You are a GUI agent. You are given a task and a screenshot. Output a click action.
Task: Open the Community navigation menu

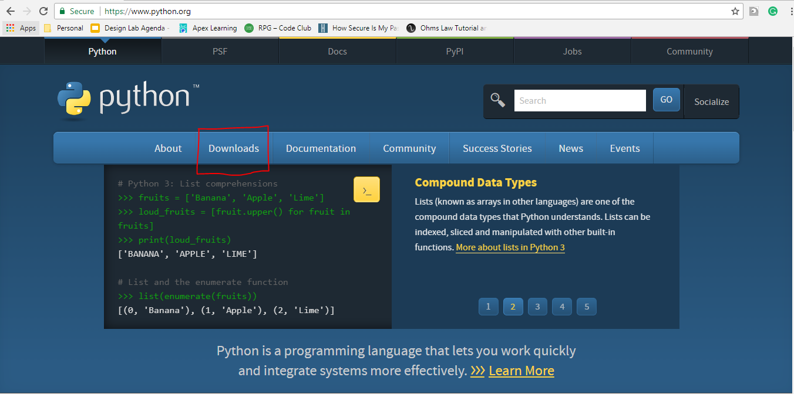[409, 148]
